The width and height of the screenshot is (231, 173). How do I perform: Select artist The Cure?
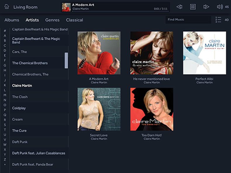coord(39,130)
